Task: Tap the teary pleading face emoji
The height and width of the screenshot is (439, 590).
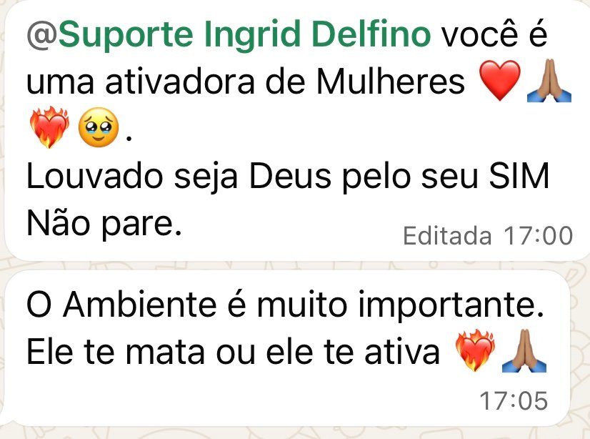Action: click(x=99, y=127)
